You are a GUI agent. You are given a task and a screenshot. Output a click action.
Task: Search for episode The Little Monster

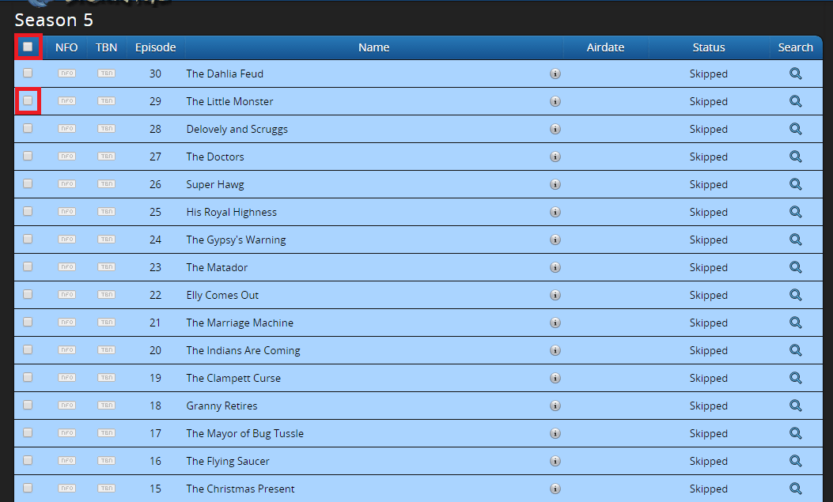point(795,101)
